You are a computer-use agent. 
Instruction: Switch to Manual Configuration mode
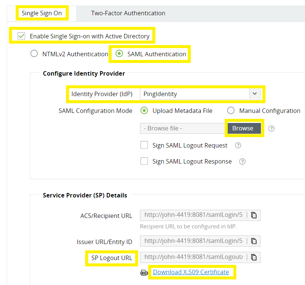pos(231,110)
